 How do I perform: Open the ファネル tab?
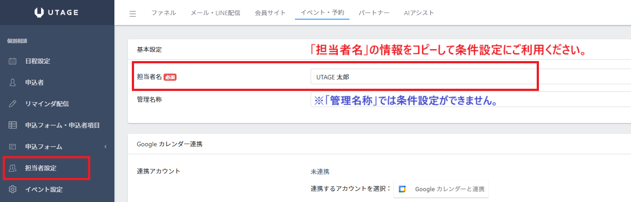pos(164,13)
